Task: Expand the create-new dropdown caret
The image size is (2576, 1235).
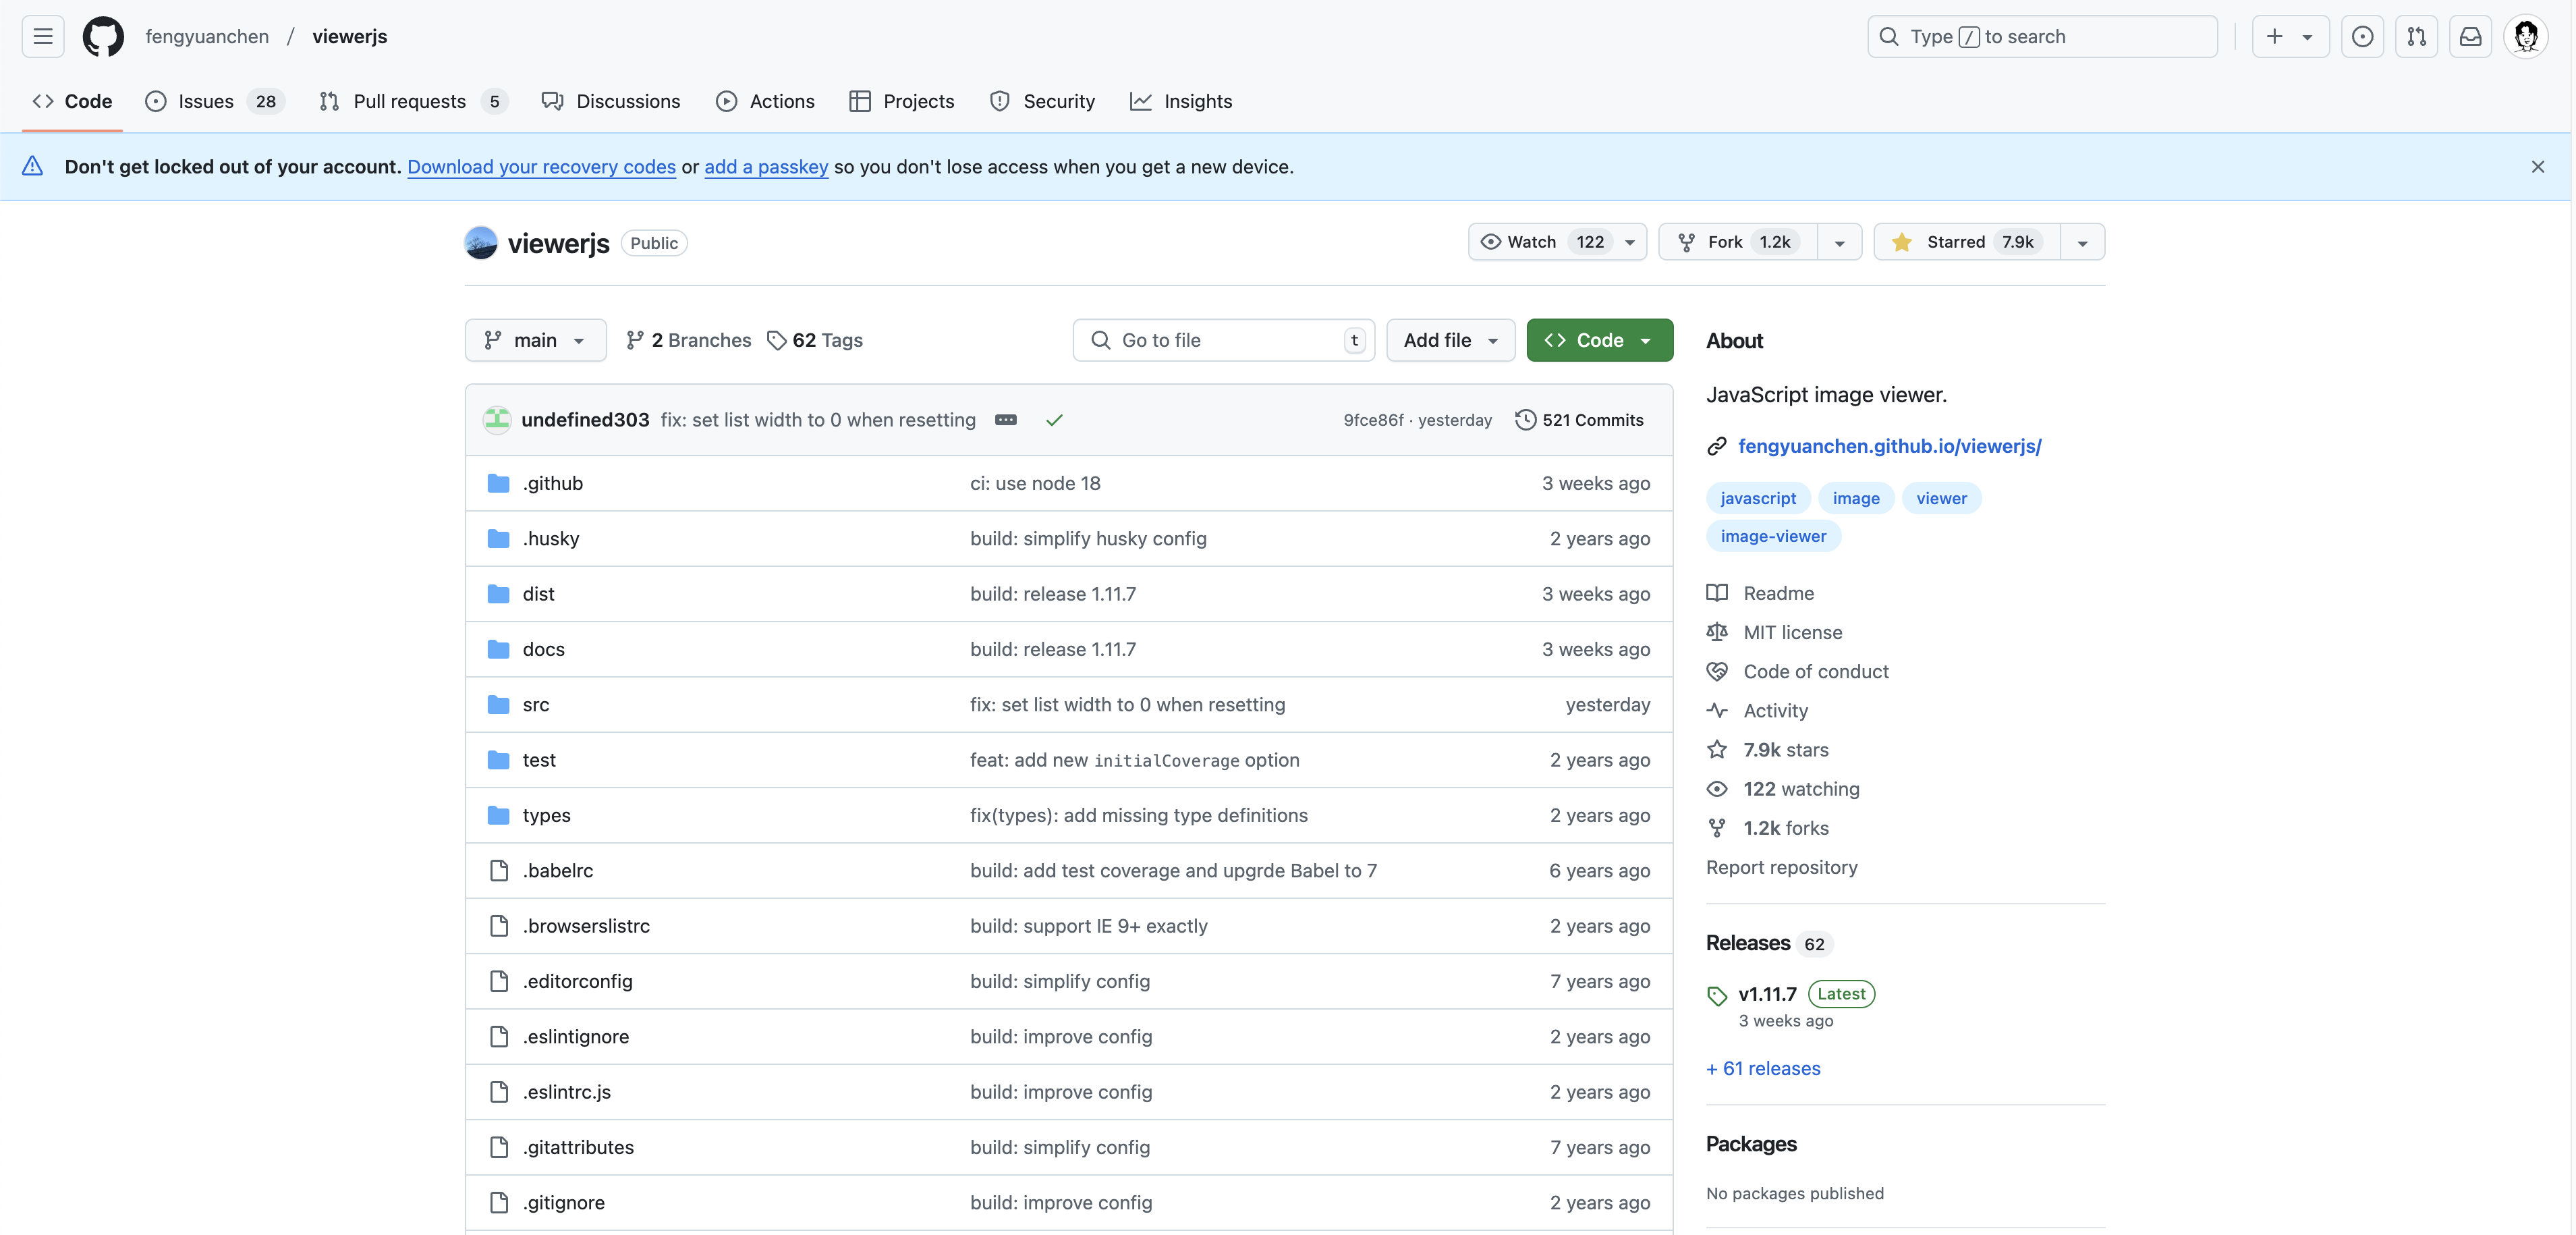Action: click(2307, 37)
